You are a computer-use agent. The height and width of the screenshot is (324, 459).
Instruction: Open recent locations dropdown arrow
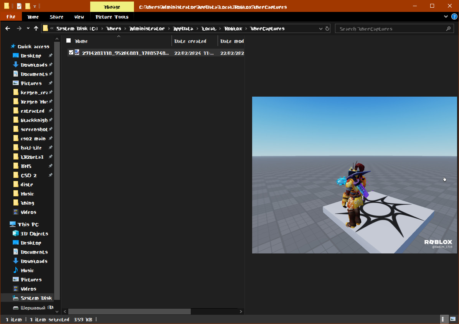pyautogui.click(x=28, y=28)
